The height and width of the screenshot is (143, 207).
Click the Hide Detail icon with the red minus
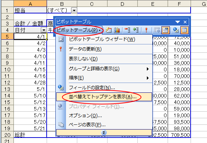(x=128, y=30)
